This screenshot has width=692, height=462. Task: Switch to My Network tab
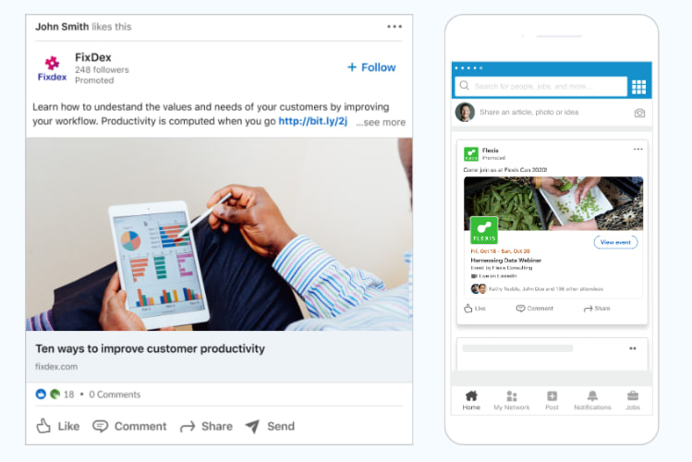pos(512,400)
